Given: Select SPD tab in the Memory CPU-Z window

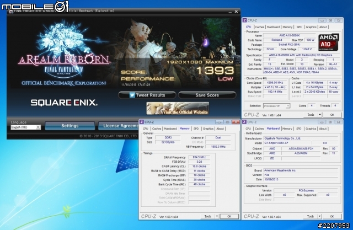Looking at the screenshot, I should [x=196, y=129].
